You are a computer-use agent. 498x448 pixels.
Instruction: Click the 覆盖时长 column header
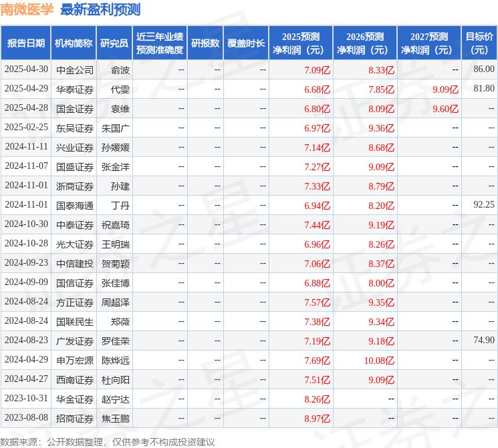(246, 43)
